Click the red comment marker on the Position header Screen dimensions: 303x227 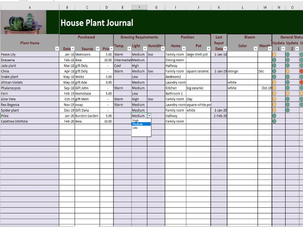(x=210, y=34)
